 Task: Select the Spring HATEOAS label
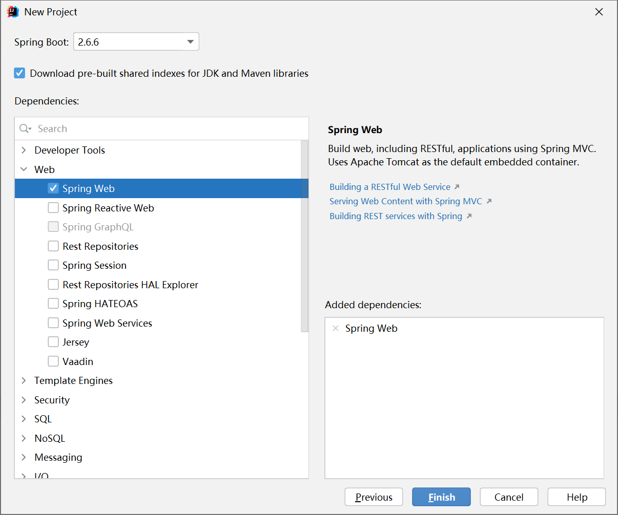(100, 304)
